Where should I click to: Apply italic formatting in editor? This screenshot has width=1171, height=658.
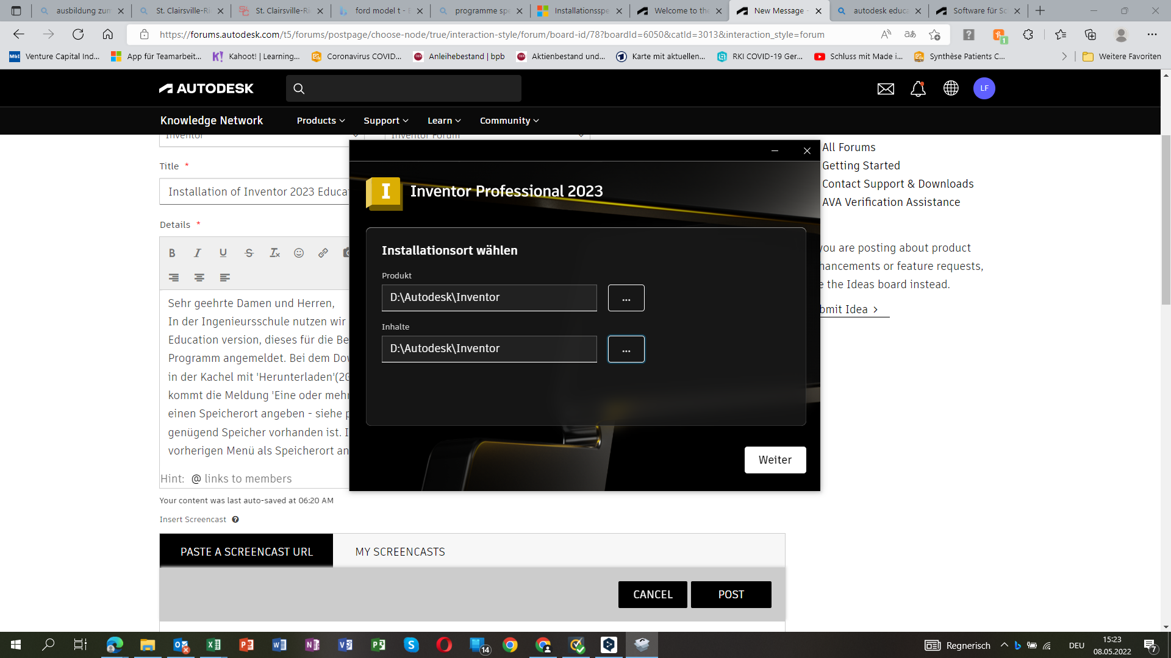coord(198,253)
